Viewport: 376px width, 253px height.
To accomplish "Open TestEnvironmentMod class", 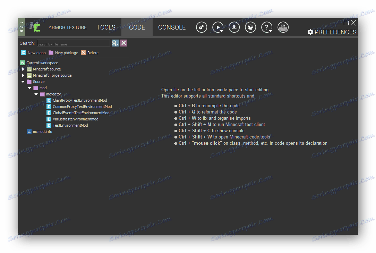I will pos(70,125).
